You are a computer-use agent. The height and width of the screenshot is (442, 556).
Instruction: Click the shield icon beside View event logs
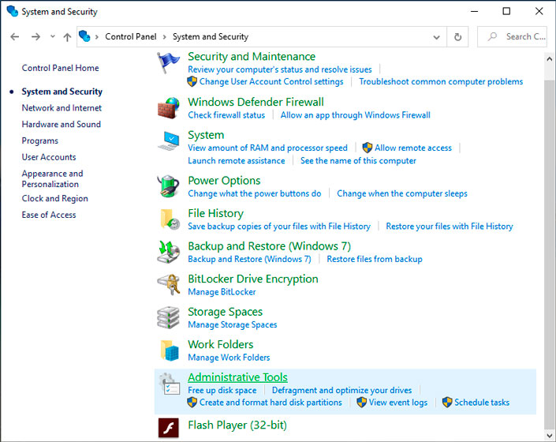point(361,403)
